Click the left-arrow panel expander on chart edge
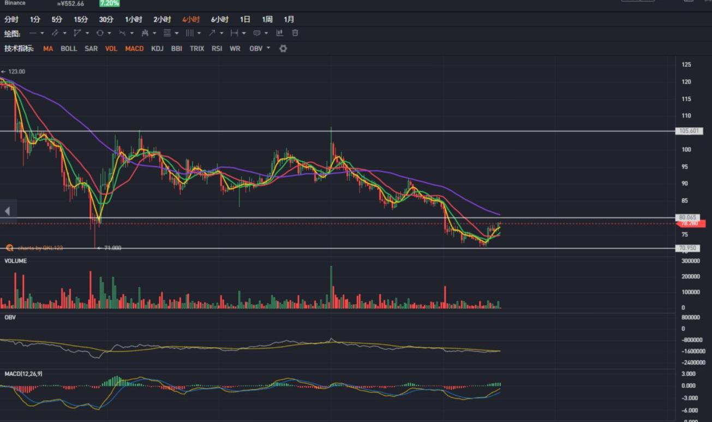 [x=8, y=211]
